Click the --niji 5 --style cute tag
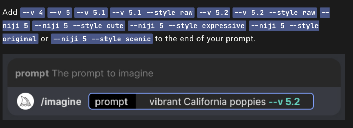353x128 pixels. coord(79,25)
